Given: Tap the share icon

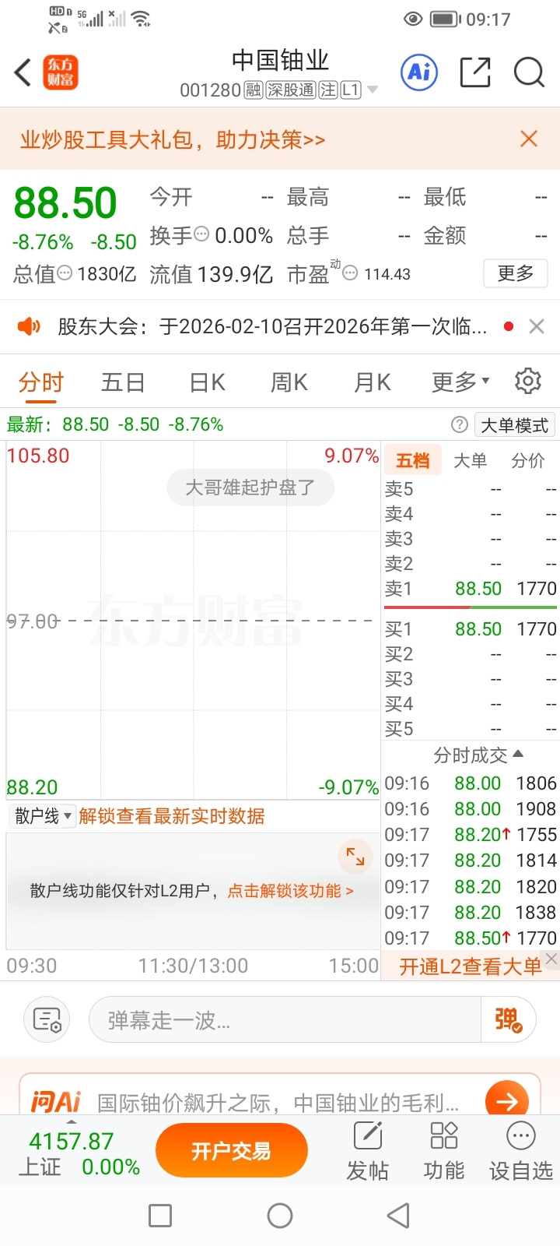Looking at the screenshot, I should point(475,72).
